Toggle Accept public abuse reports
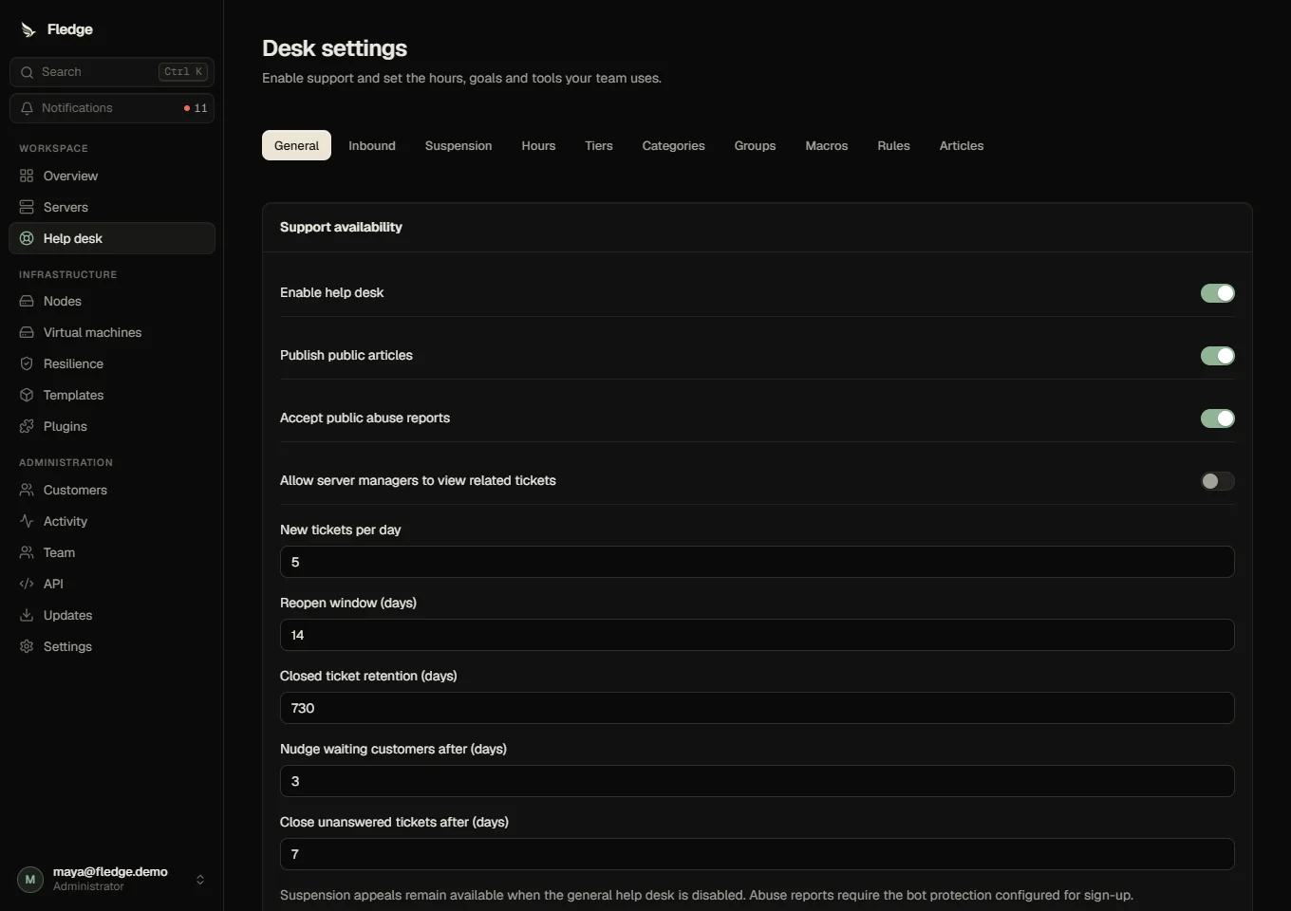This screenshot has height=911, width=1291. tap(1218, 418)
